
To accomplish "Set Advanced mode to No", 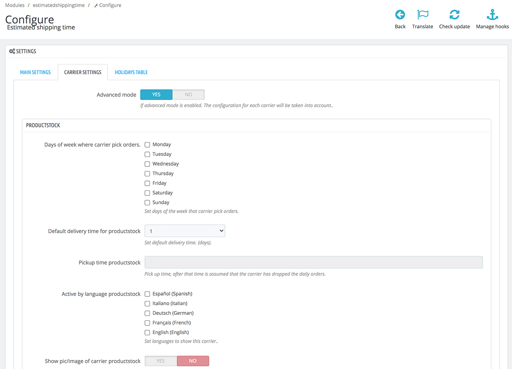I will (188, 95).
